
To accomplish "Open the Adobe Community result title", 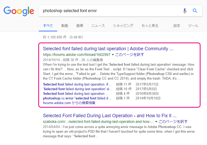I will coord(108,49).
